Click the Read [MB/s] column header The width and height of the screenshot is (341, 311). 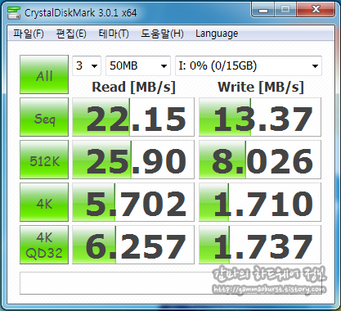(133, 88)
